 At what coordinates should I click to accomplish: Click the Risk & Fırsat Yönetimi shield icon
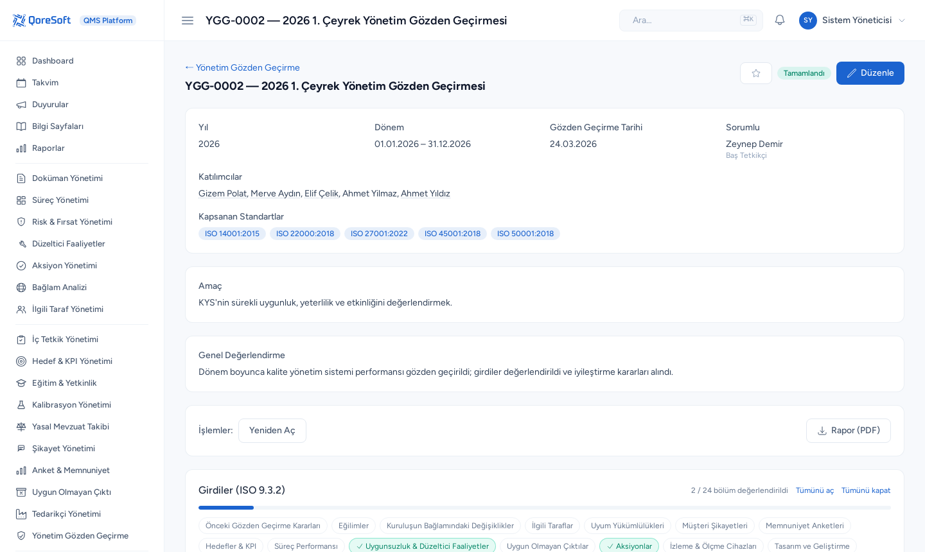21,222
